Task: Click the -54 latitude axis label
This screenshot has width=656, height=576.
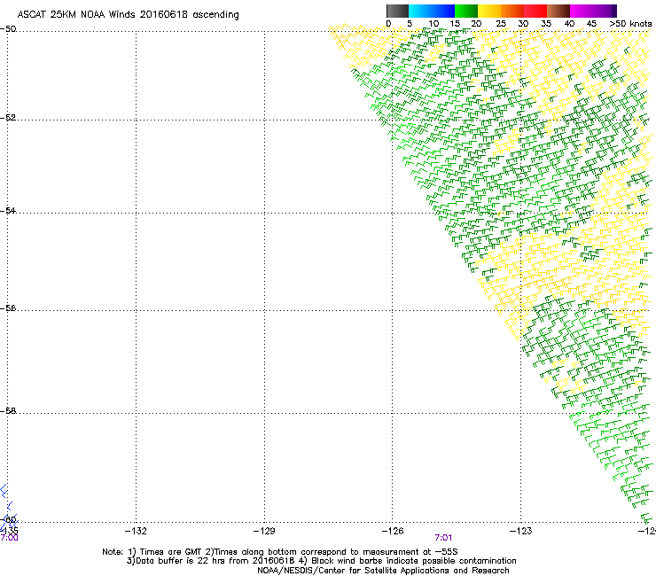Action: click(x=8, y=210)
